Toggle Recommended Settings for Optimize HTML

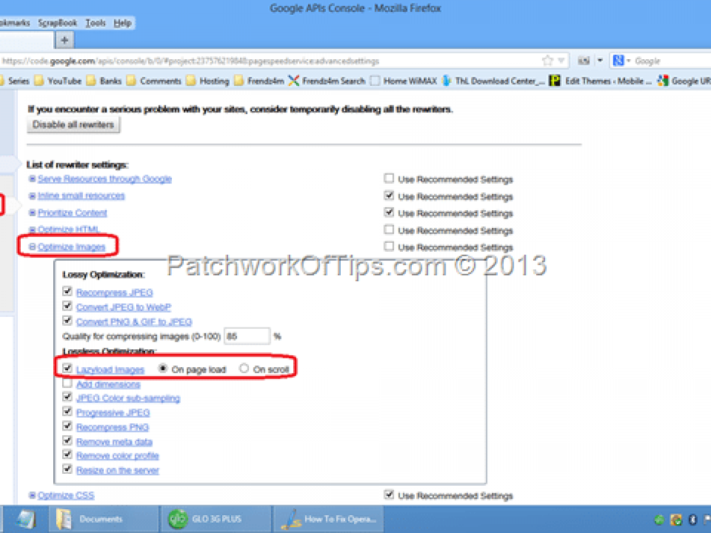(x=389, y=229)
